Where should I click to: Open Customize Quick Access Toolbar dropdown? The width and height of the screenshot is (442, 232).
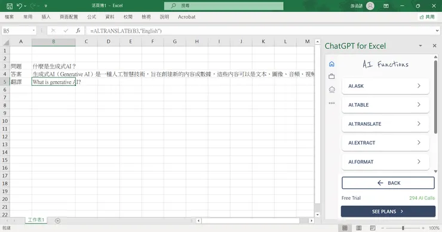[45, 6]
